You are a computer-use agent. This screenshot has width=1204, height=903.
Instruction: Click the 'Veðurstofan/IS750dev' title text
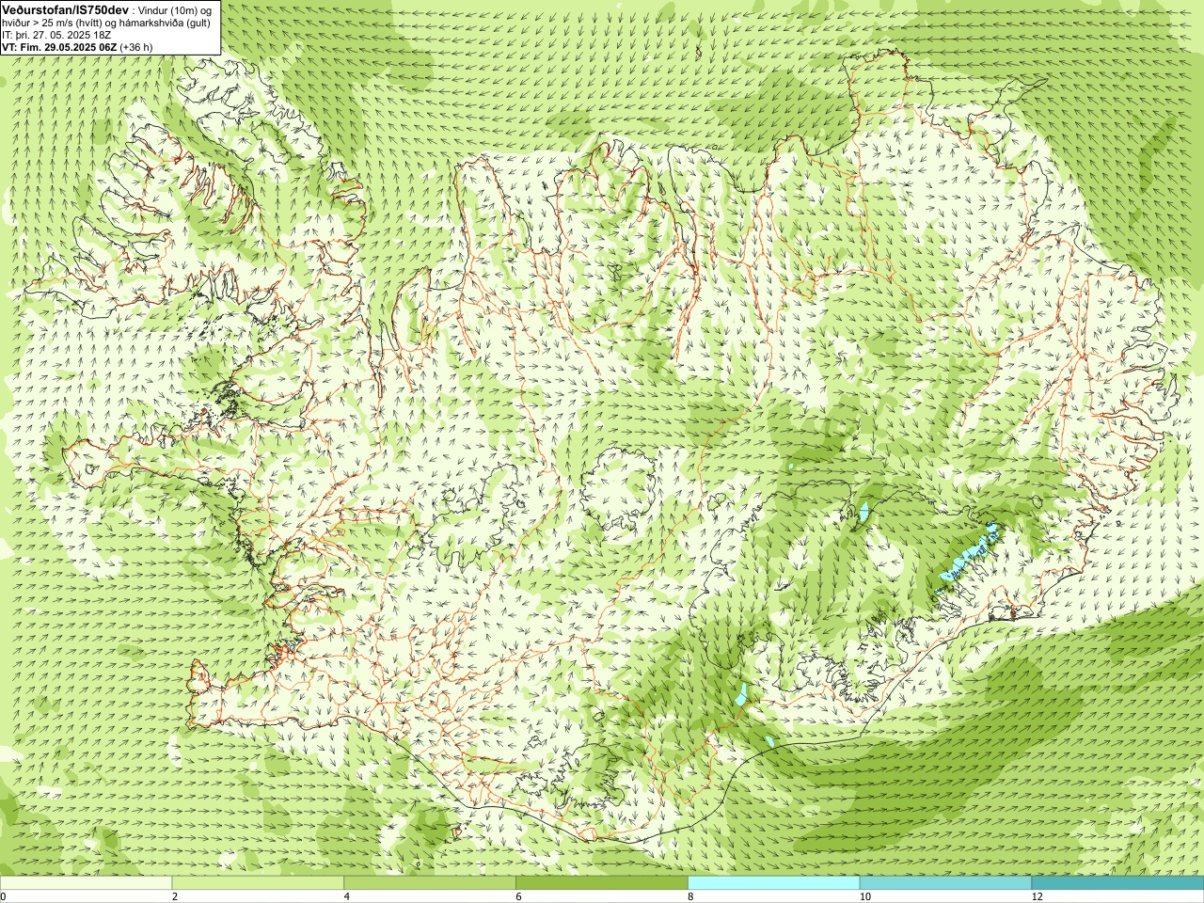click(65, 9)
